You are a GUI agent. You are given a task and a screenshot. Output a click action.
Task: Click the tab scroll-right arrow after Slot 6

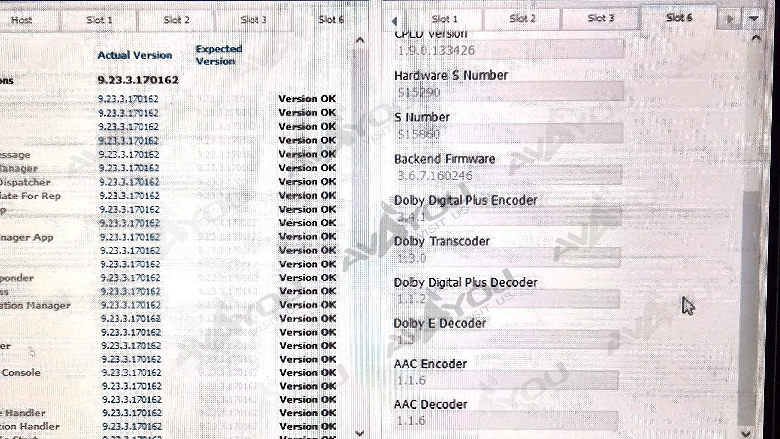click(730, 20)
